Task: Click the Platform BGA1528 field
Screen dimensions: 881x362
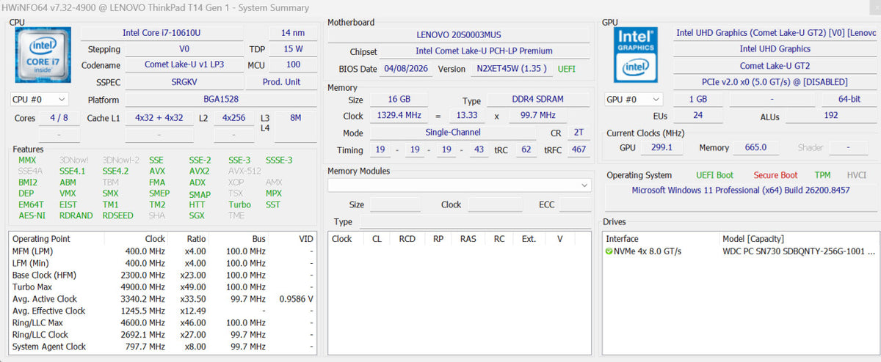Action: pos(221,100)
